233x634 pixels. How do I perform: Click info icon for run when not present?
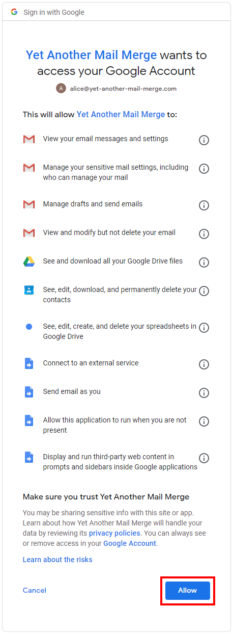204,421
